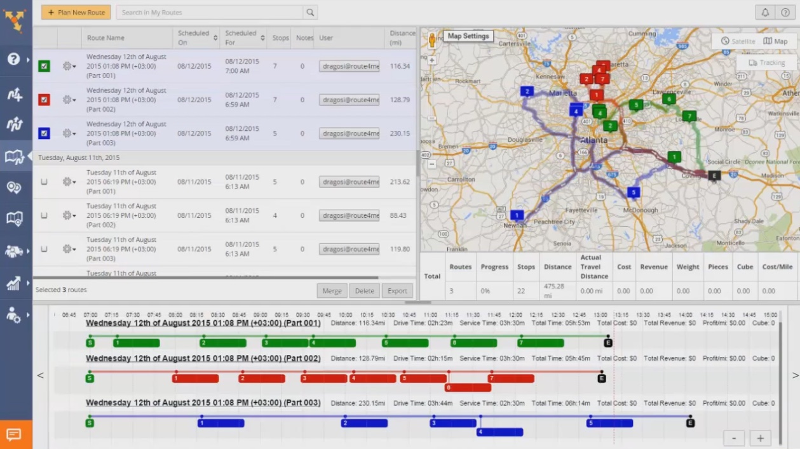Open the team management icon in sidebar
Viewport: 800px width, 449px height.
(15, 251)
